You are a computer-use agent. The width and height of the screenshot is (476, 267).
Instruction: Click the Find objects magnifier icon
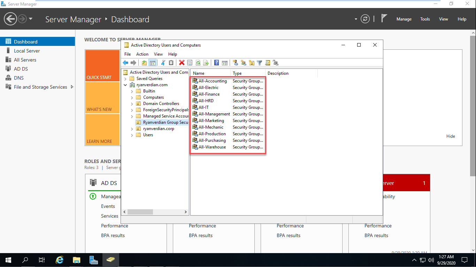268,63
